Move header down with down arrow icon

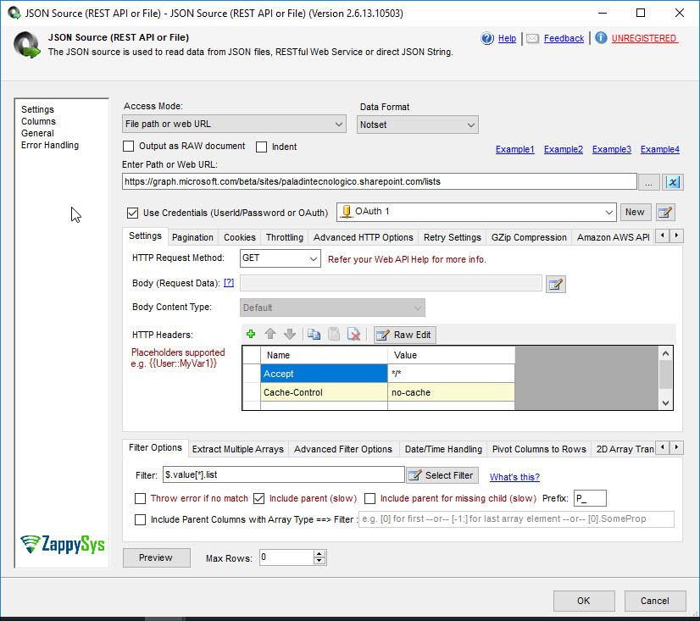click(x=290, y=334)
